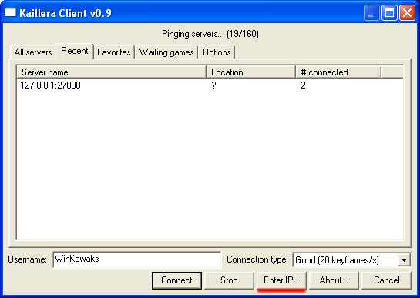Viewport: 420px width, 298px height.
Task: Go to the Waiting games tab
Action: [x=166, y=52]
